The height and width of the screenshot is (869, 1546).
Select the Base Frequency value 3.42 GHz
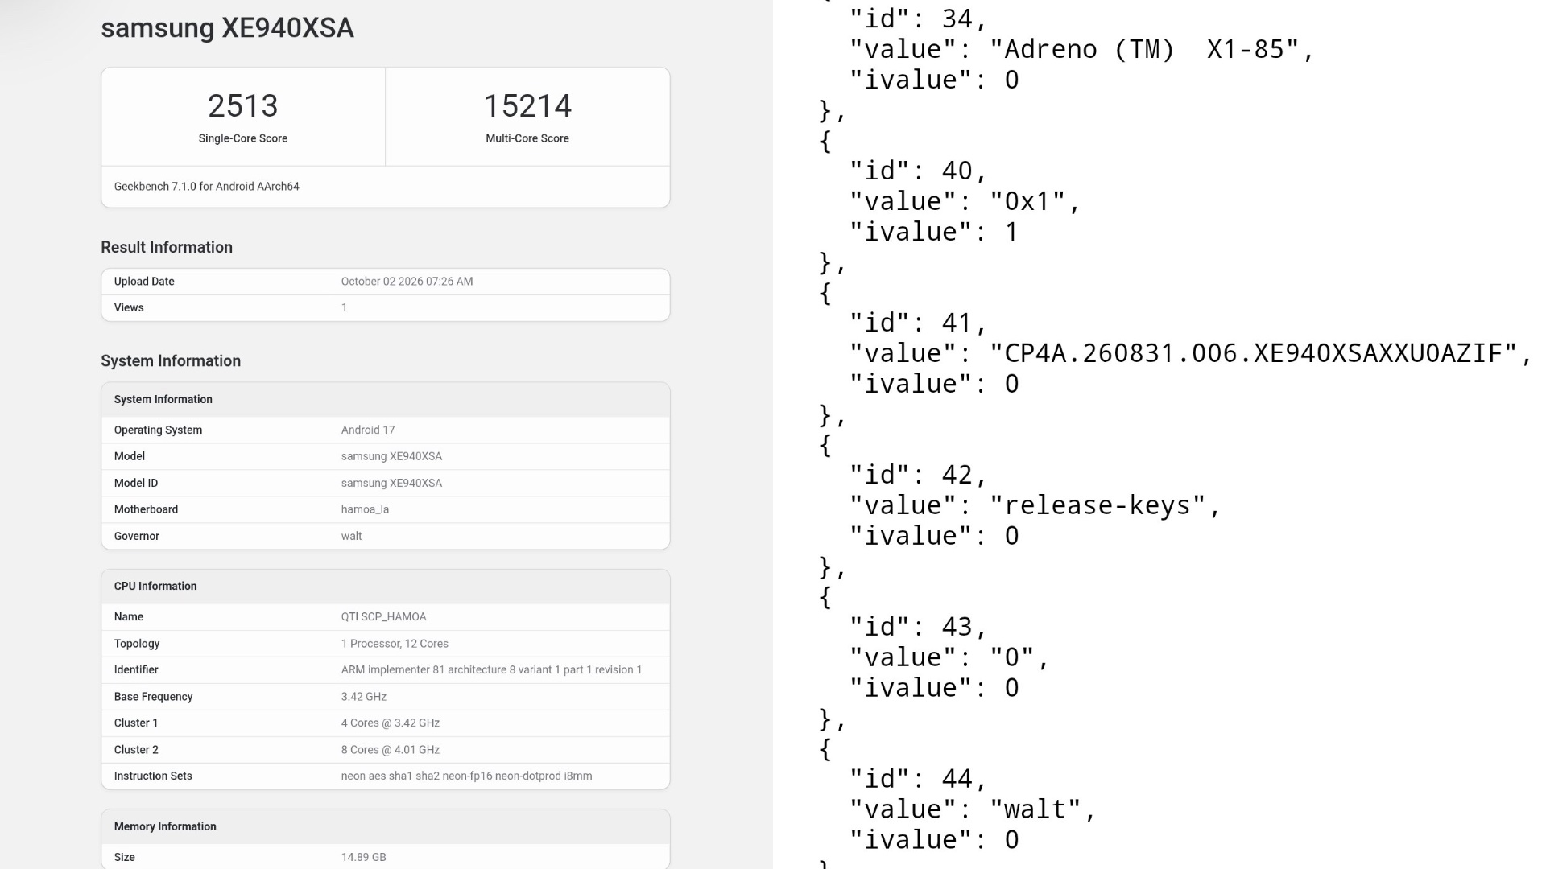tap(363, 697)
